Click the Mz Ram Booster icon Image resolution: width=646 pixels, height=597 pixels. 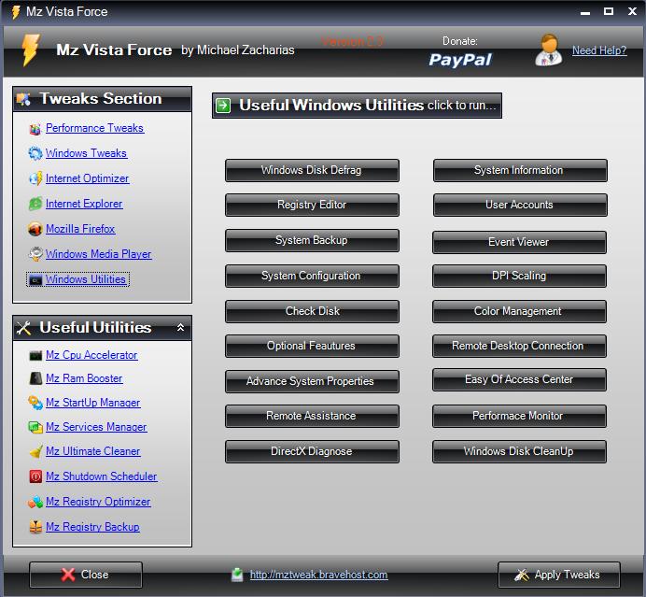click(35, 378)
